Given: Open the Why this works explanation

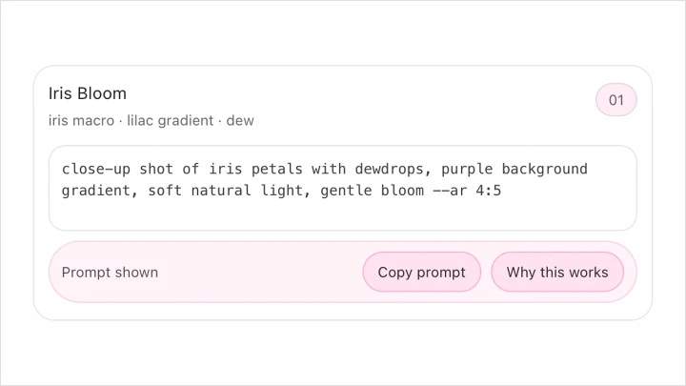Looking at the screenshot, I should click(556, 272).
